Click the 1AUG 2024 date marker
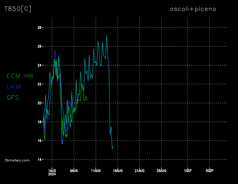Screen dimensions: 238x184 (52, 172)
